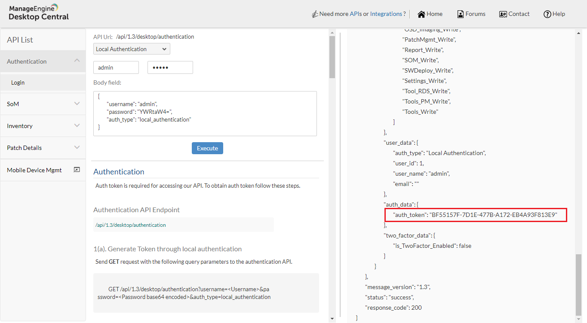Expand the SoM section chevron

click(x=77, y=104)
